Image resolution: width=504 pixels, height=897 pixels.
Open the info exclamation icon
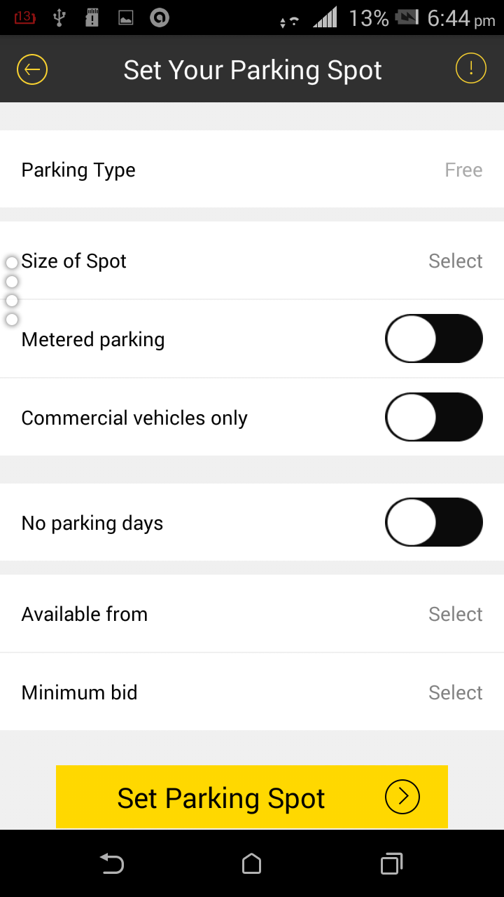(471, 69)
